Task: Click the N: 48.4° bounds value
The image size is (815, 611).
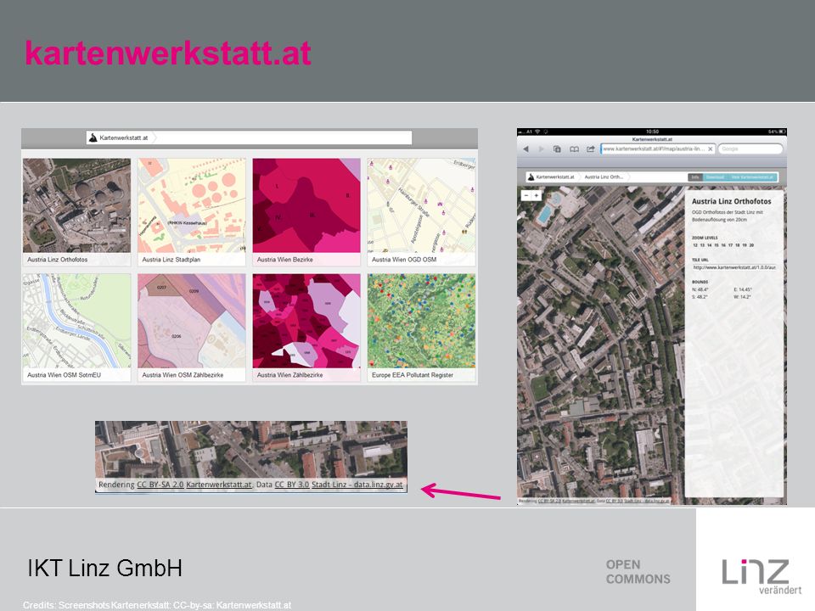Action: click(x=700, y=290)
